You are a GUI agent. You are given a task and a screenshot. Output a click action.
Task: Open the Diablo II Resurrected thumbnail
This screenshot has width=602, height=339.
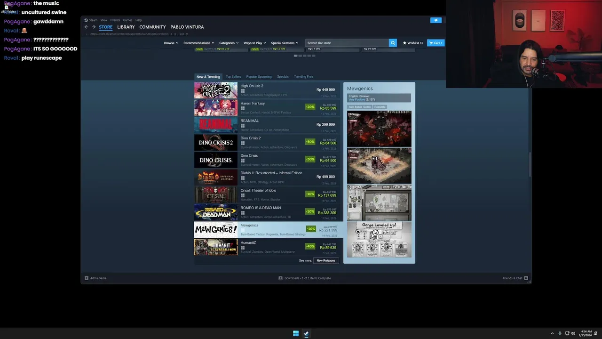(x=216, y=178)
